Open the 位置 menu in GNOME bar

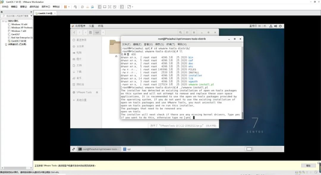coord(92,26)
